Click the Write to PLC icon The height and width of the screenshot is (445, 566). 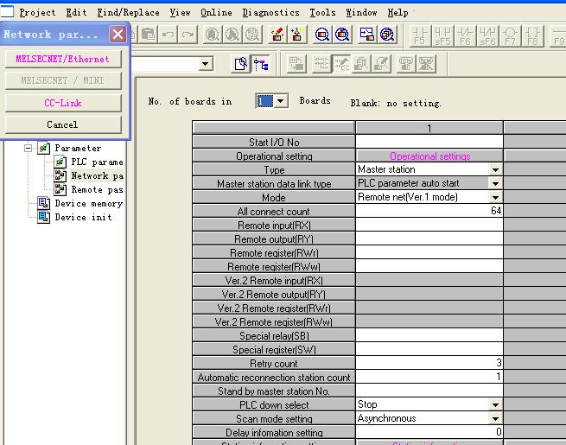(x=277, y=35)
